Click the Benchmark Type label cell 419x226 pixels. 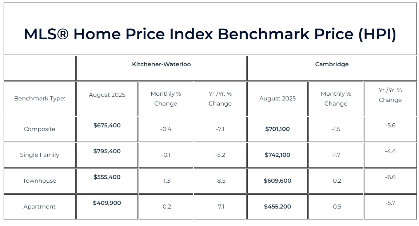coord(40,99)
